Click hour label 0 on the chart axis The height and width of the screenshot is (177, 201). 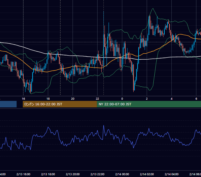click(122, 99)
